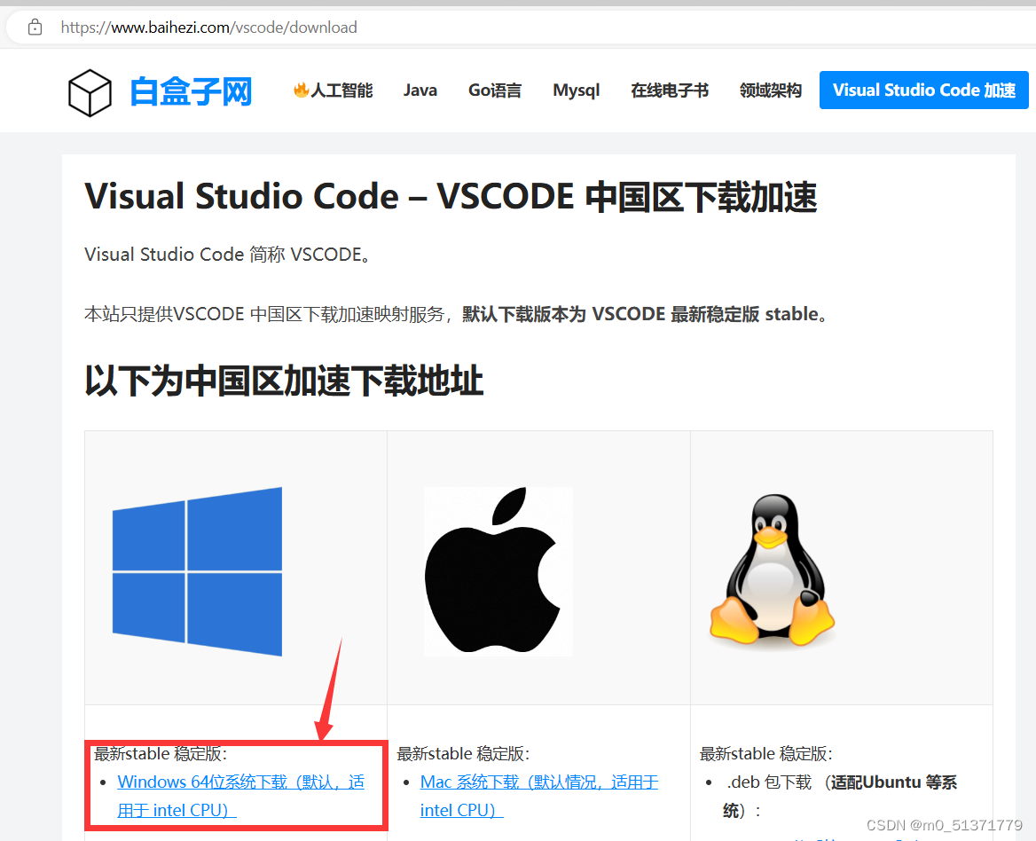Click the 'Visual Studio Code 简称 VSCODE。' sentence
This screenshot has height=841, width=1036.
227,255
